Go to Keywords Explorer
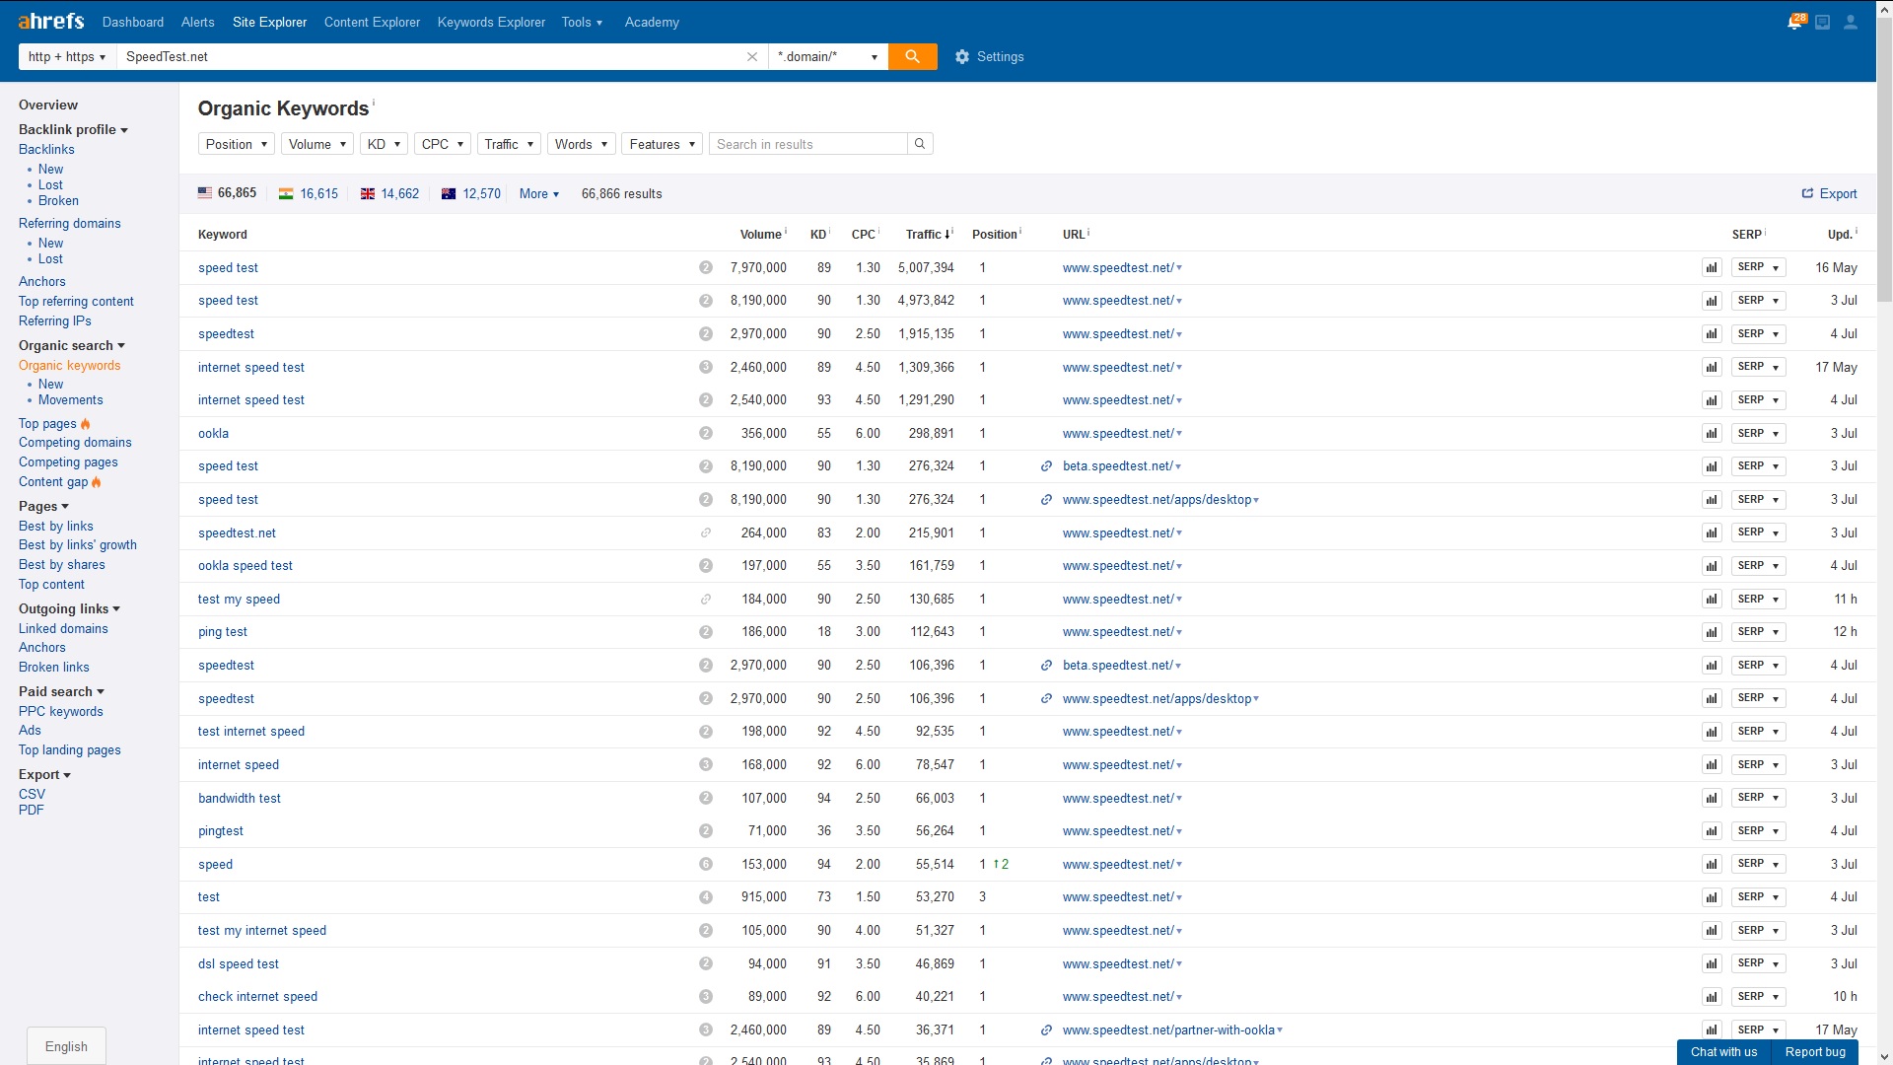This screenshot has width=1893, height=1065. [491, 22]
